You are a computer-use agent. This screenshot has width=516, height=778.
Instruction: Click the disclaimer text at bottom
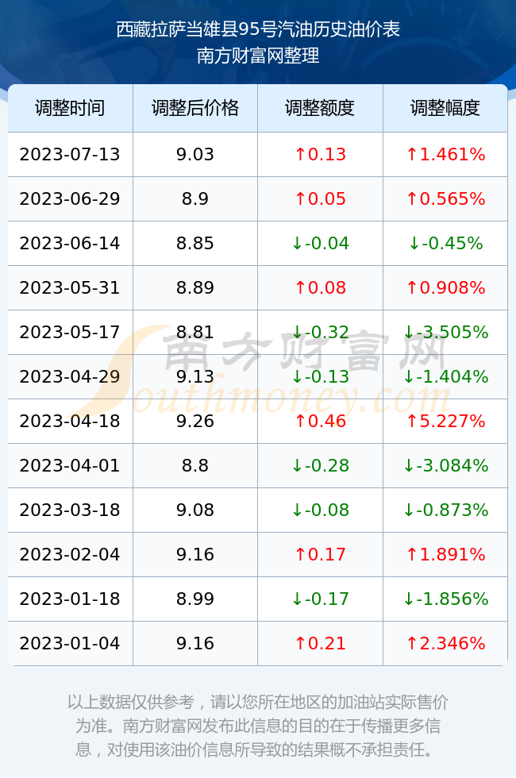coord(258,726)
